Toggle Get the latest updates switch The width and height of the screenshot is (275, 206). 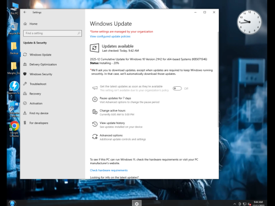[177, 88]
